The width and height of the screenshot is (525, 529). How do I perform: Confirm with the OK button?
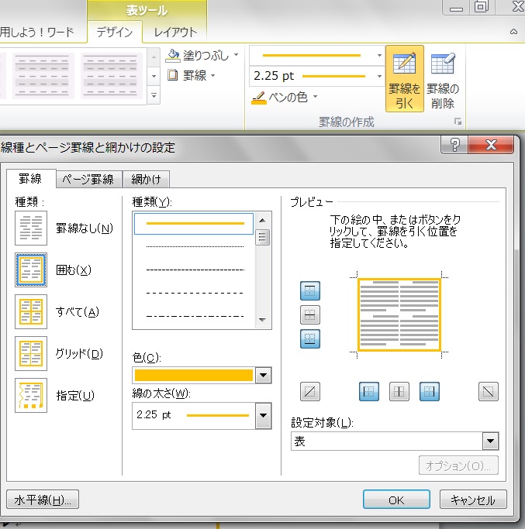396,500
